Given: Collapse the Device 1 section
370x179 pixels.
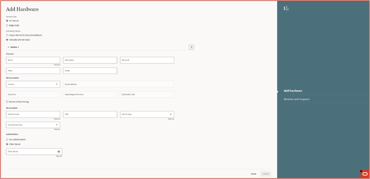Looking at the screenshot, I should 8,47.
